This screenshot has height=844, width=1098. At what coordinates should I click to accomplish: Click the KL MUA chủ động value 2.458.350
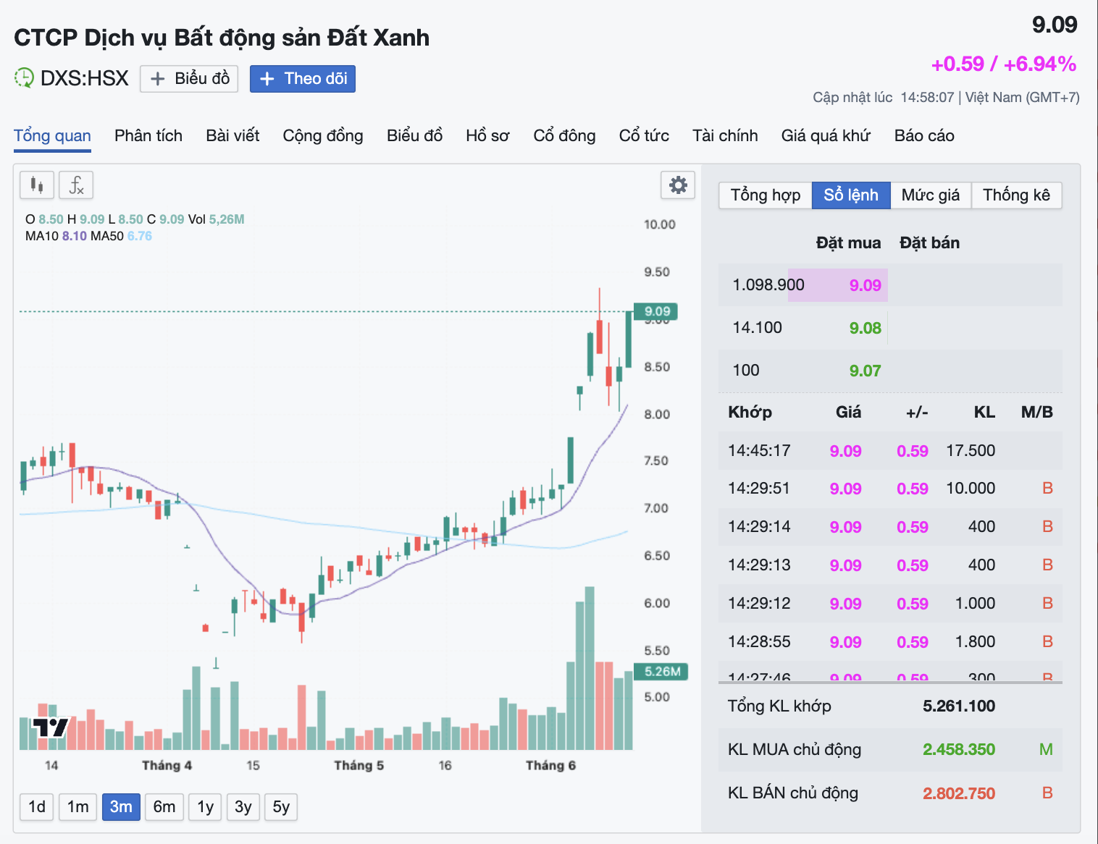[x=959, y=750]
